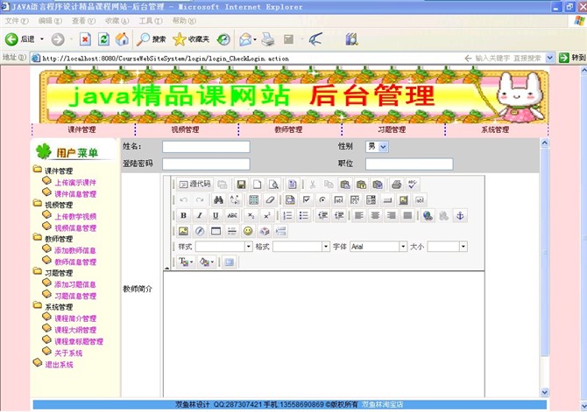Click the 姓名 name input field
The height and width of the screenshot is (412, 587).
206,147
